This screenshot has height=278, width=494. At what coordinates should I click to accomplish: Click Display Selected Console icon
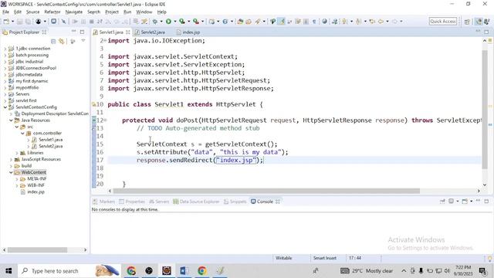coord(451,201)
